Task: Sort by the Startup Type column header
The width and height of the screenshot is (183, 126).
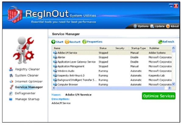Action: [138, 48]
